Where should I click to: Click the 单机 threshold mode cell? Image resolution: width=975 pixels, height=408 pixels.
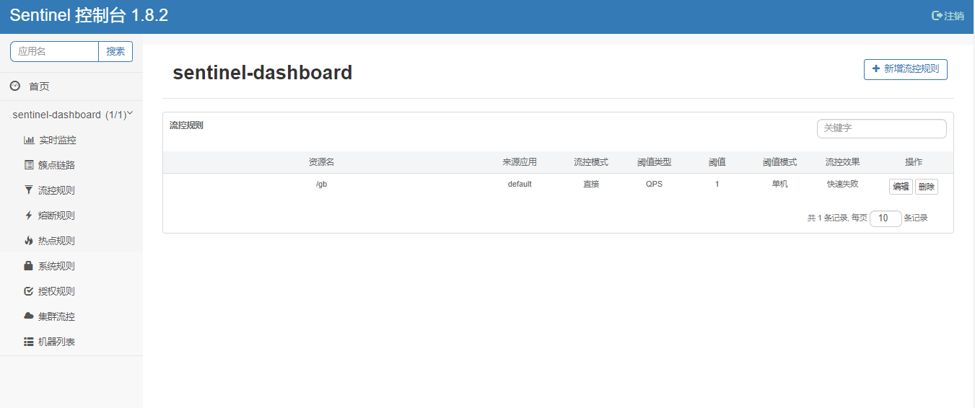point(780,184)
